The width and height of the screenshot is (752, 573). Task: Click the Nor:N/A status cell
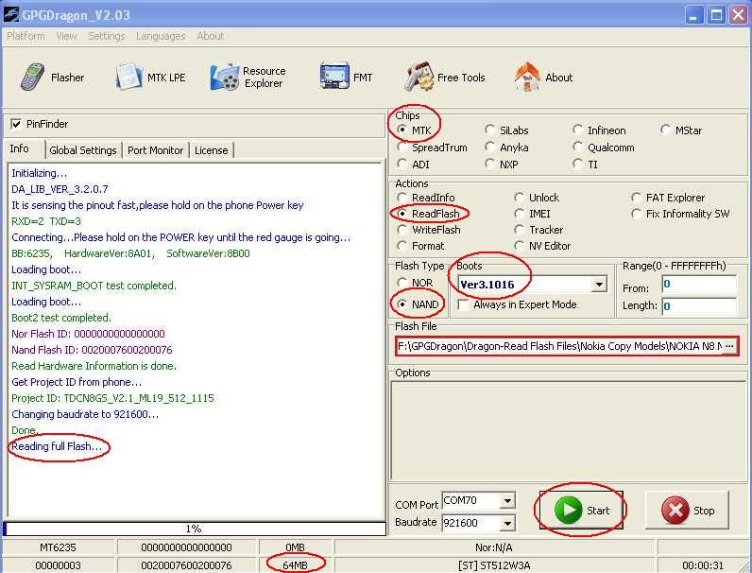494,547
